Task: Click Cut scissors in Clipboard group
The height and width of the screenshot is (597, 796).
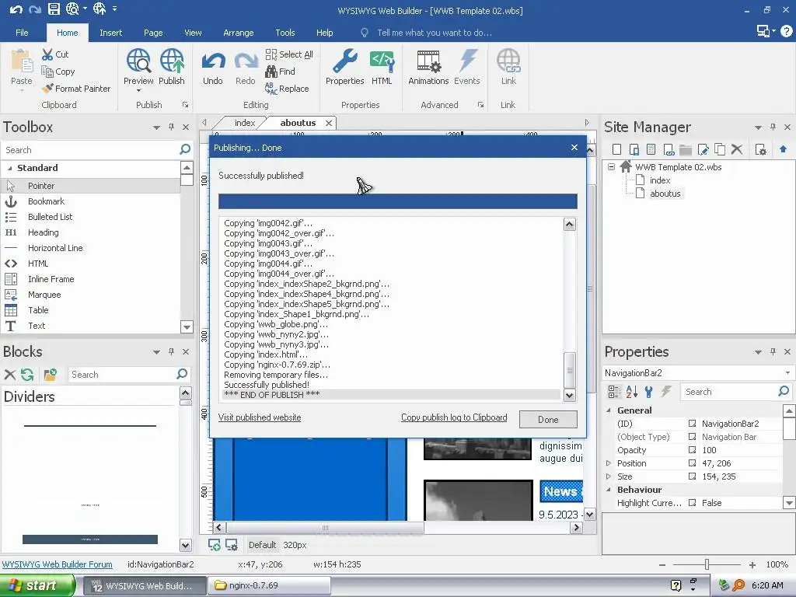Action: tap(55, 54)
